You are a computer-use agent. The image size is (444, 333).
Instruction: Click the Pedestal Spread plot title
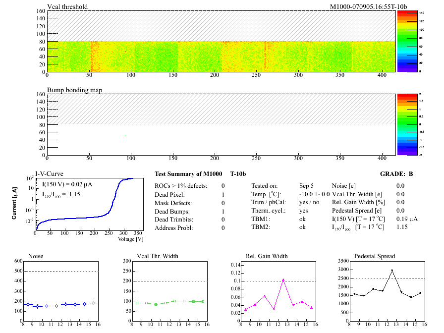pyautogui.click(x=375, y=256)
